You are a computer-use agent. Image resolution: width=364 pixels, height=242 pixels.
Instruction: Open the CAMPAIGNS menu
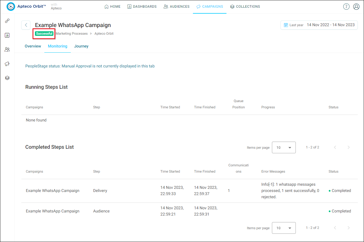pos(210,7)
